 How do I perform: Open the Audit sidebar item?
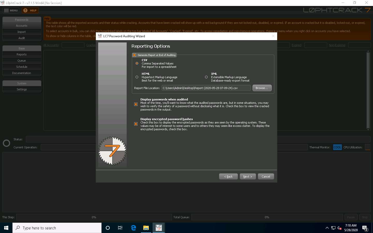click(22, 38)
